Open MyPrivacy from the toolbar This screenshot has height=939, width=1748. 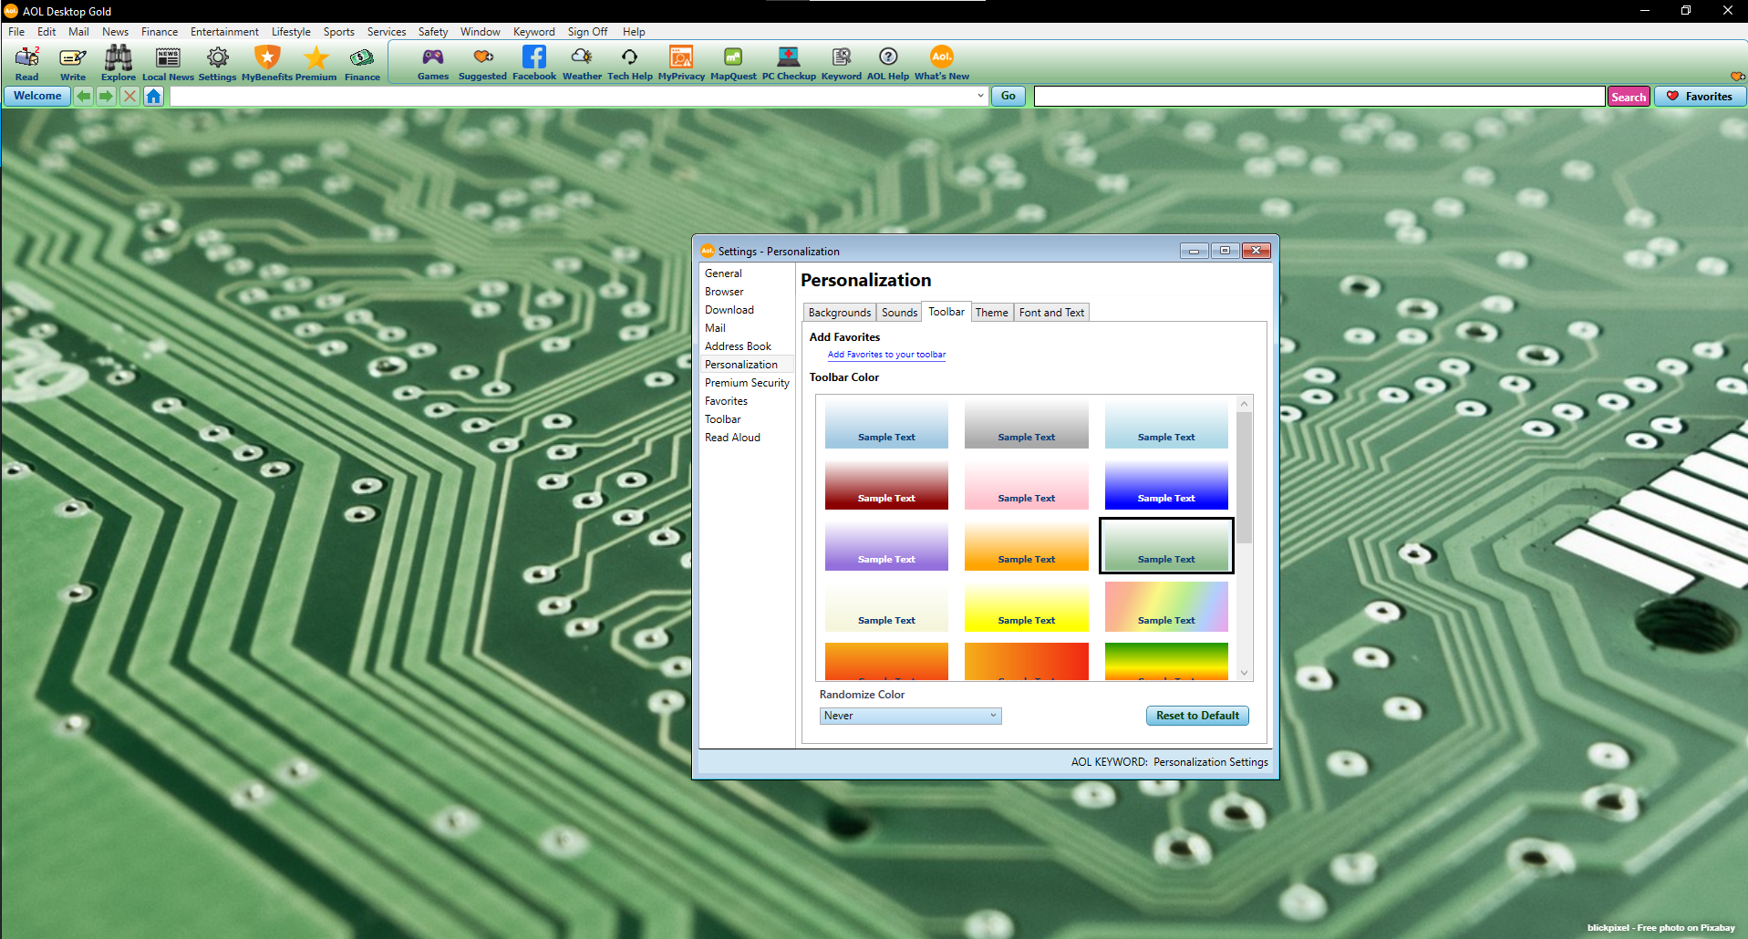(x=680, y=62)
